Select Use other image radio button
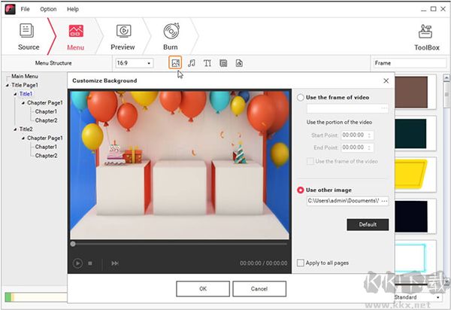The image size is (451, 310). pos(300,190)
